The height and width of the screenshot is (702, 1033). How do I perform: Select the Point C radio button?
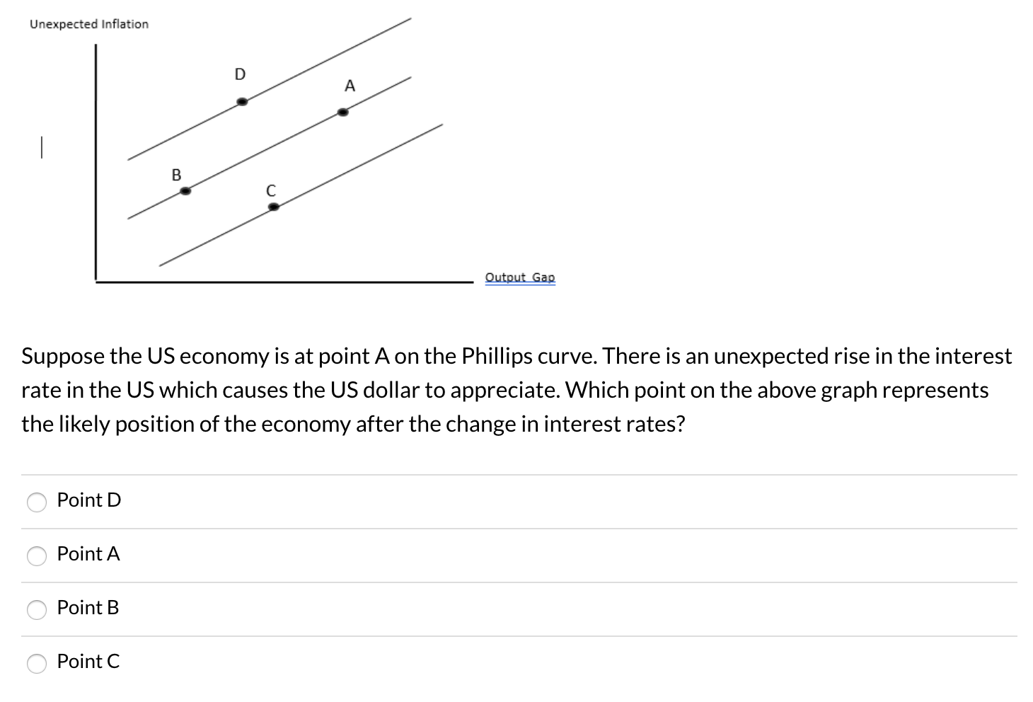[x=36, y=664]
